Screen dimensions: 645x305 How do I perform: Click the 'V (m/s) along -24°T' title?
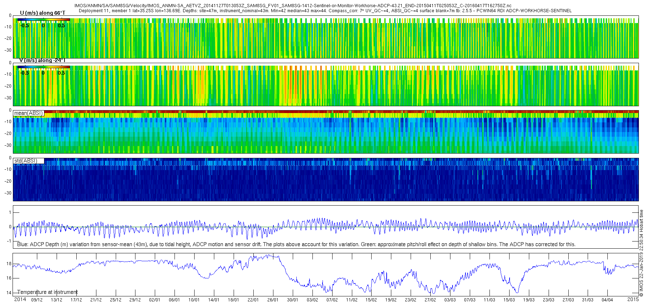point(42,60)
